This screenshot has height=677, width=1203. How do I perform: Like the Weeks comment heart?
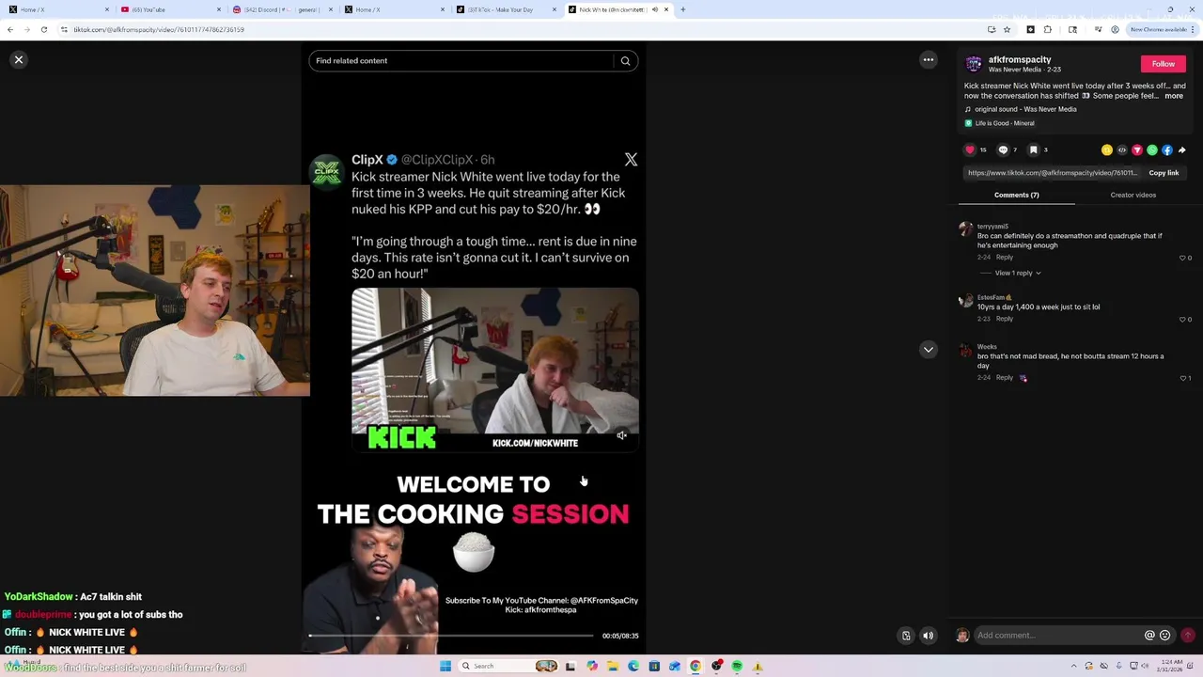[x=1182, y=378]
